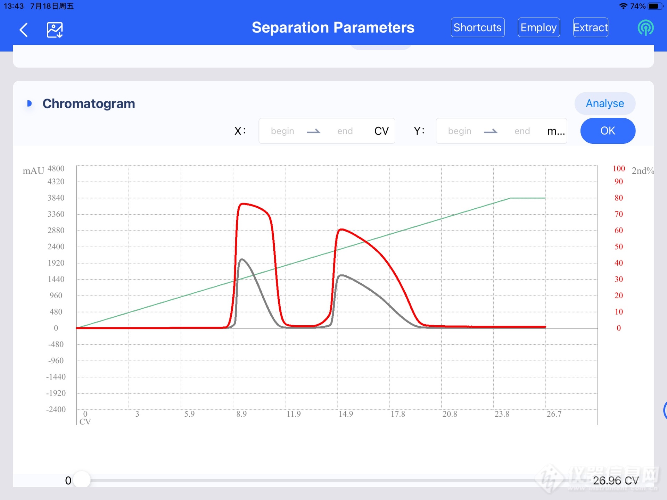Tap the green wireless signal icon
Screen dimensions: 667x500
click(x=645, y=28)
